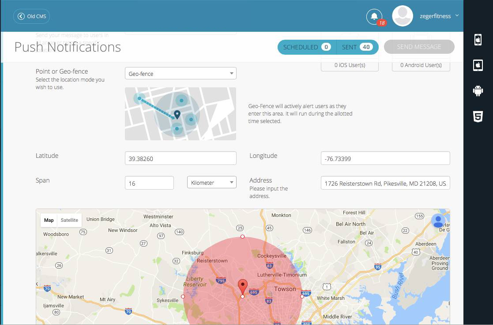Image resolution: width=493 pixels, height=325 pixels.
Task: Open the user profile avatar
Action: 402,16
